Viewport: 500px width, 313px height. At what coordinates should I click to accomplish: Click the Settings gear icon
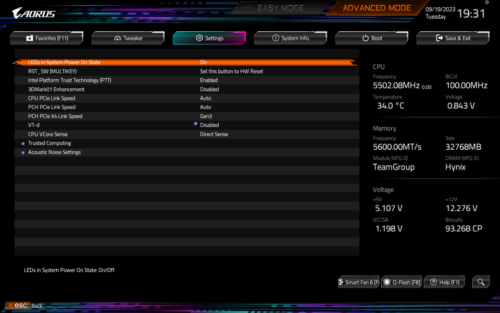tap(199, 38)
